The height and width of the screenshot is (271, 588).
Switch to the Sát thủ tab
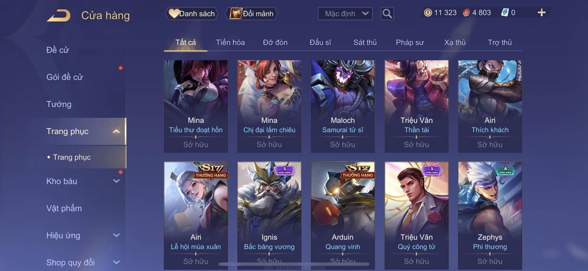(365, 42)
